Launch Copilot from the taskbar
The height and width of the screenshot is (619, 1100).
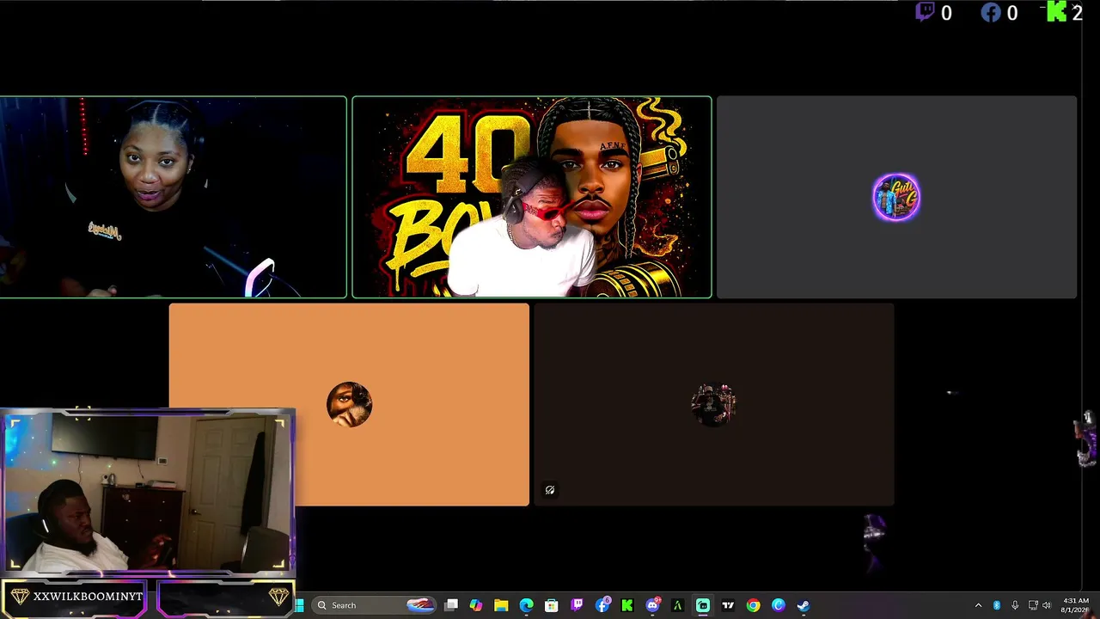tap(476, 605)
